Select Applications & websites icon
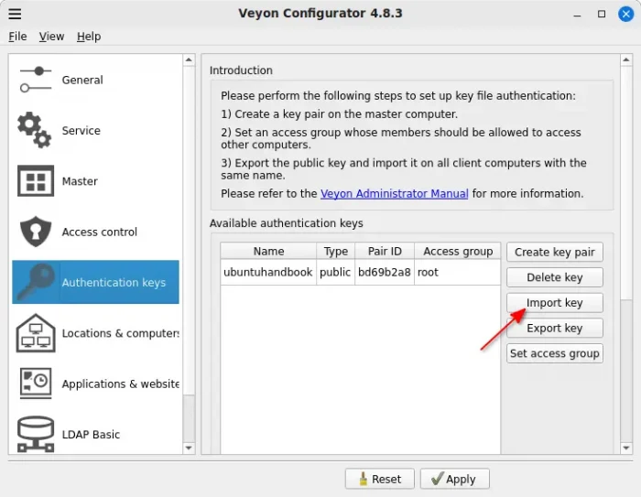641x497 pixels. coord(36,384)
